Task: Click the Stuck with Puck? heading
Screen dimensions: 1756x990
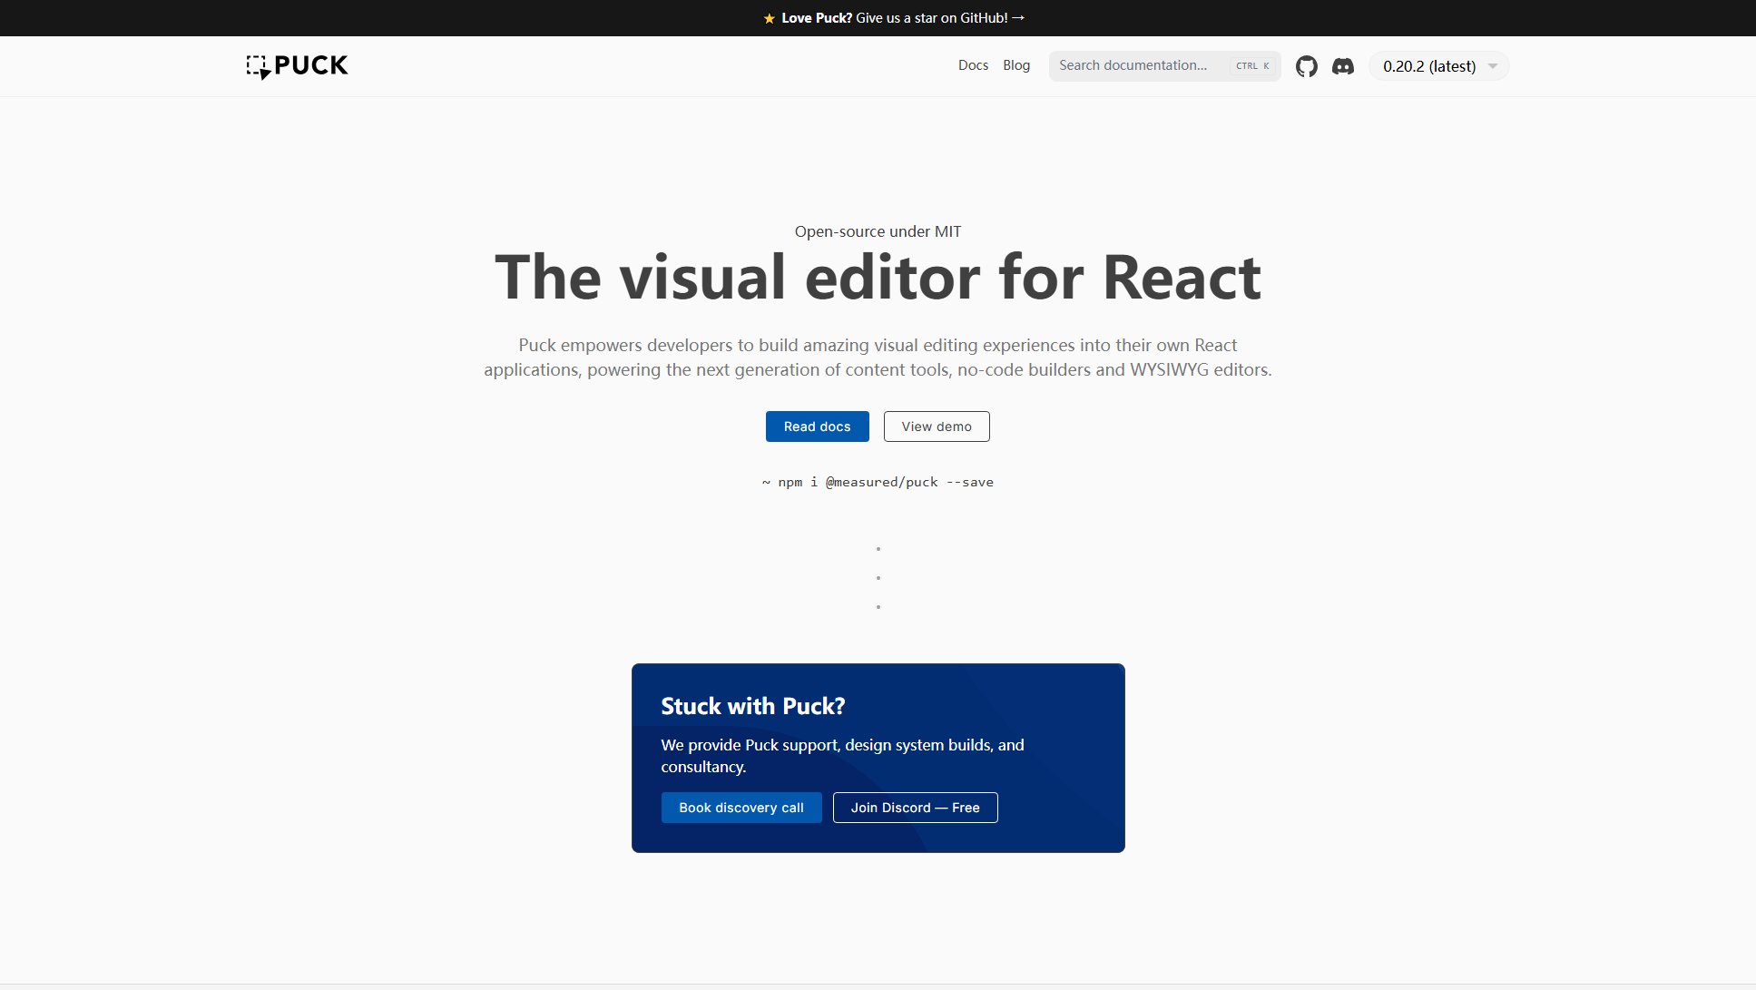Action: click(753, 706)
